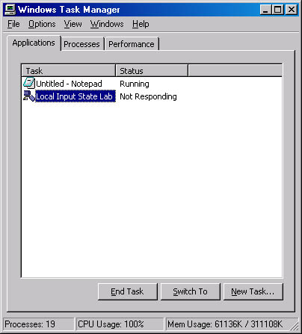The image size is (302, 334).
Task: Click the Local Input State Lab icon
Action: click(x=29, y=96)
